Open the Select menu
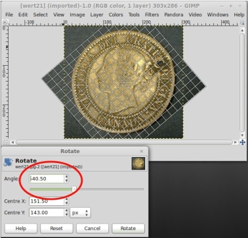The image size is (248, 238). [x=41, y=14]
